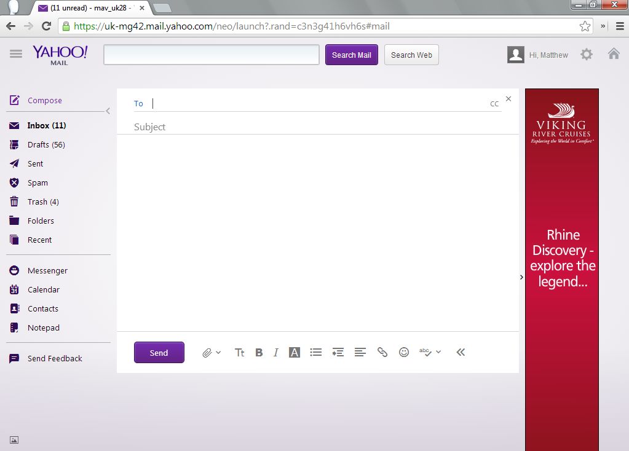The image size is (629, 451).
Task: Collapse the left sidebar using the chevron
Action: 108,111
